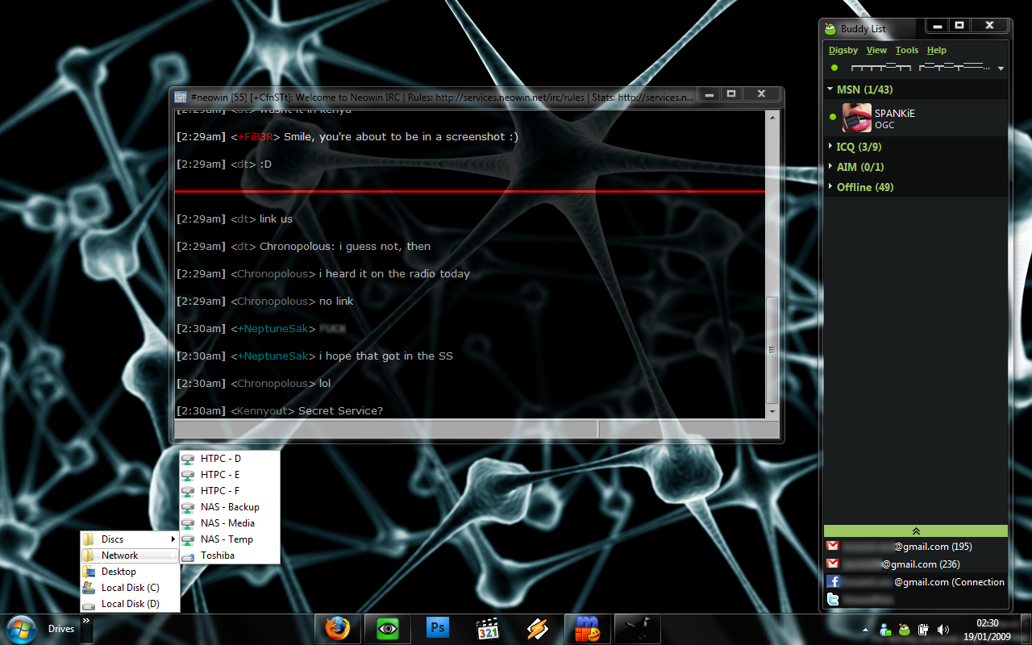Open the second Gmail account (236)

(x=915, y=564)
